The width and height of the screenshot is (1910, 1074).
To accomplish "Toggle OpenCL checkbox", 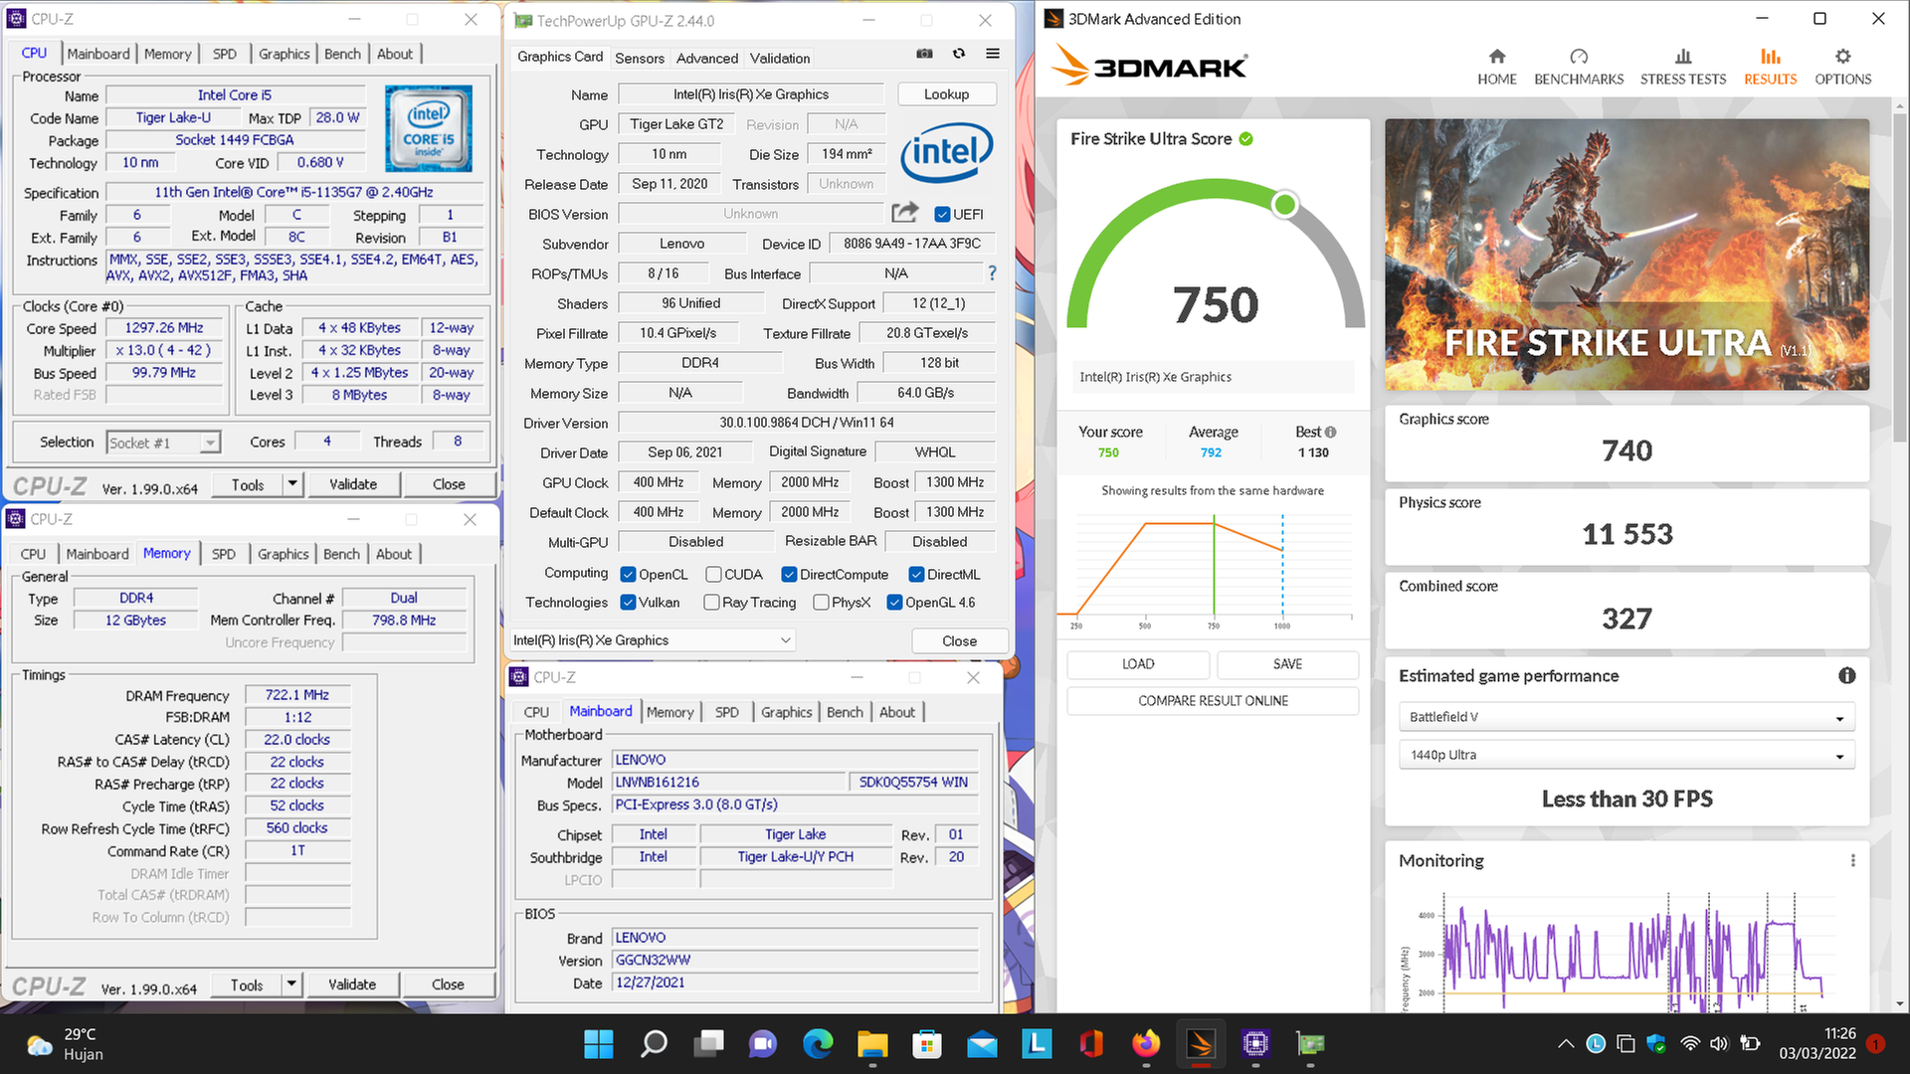I will point(628,574).
